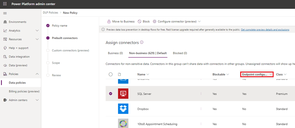Click the Move to Business button
Viewport: 295px width, 128px height.
point(121,21)
